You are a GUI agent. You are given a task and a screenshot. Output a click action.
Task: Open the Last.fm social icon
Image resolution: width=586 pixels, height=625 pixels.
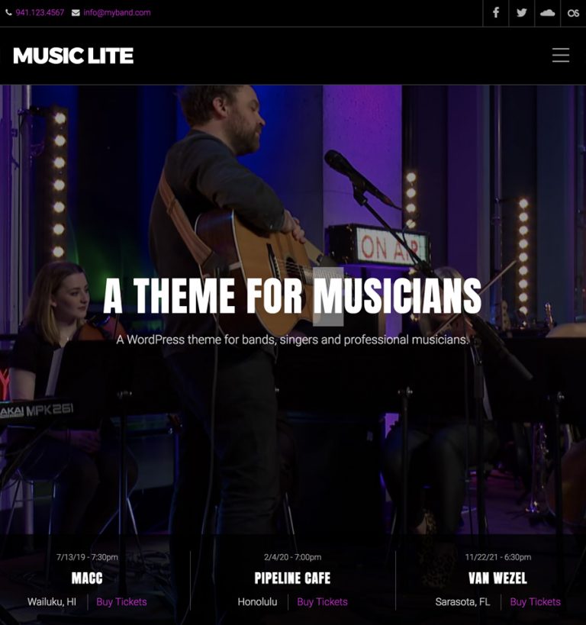coord(573,13)
